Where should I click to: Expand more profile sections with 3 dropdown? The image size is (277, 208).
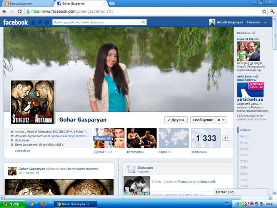226,138
